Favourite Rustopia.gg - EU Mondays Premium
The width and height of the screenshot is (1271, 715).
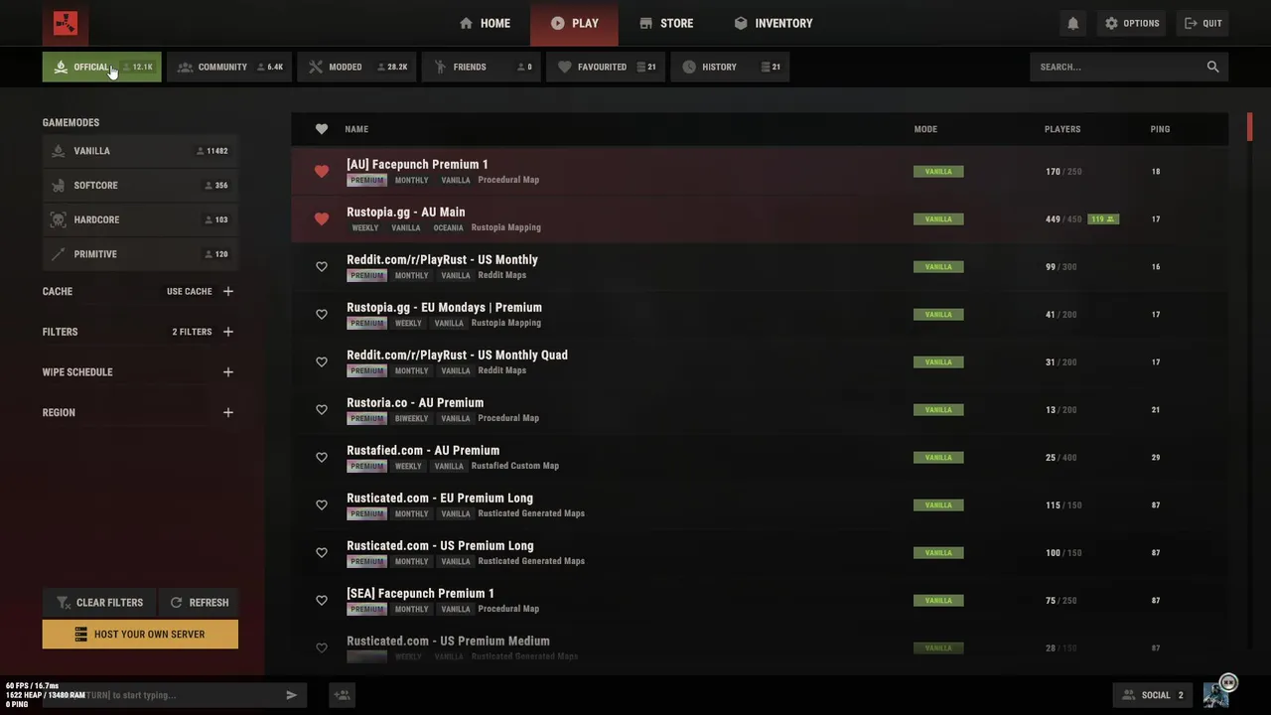(322, 314)
